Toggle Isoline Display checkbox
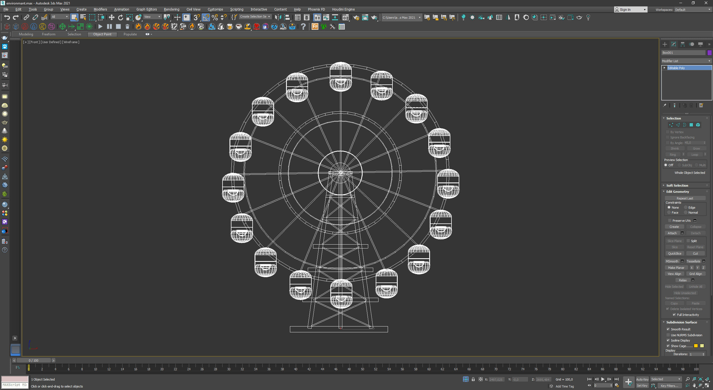Viewport: 713px width, 390px height. pos(668,340)
